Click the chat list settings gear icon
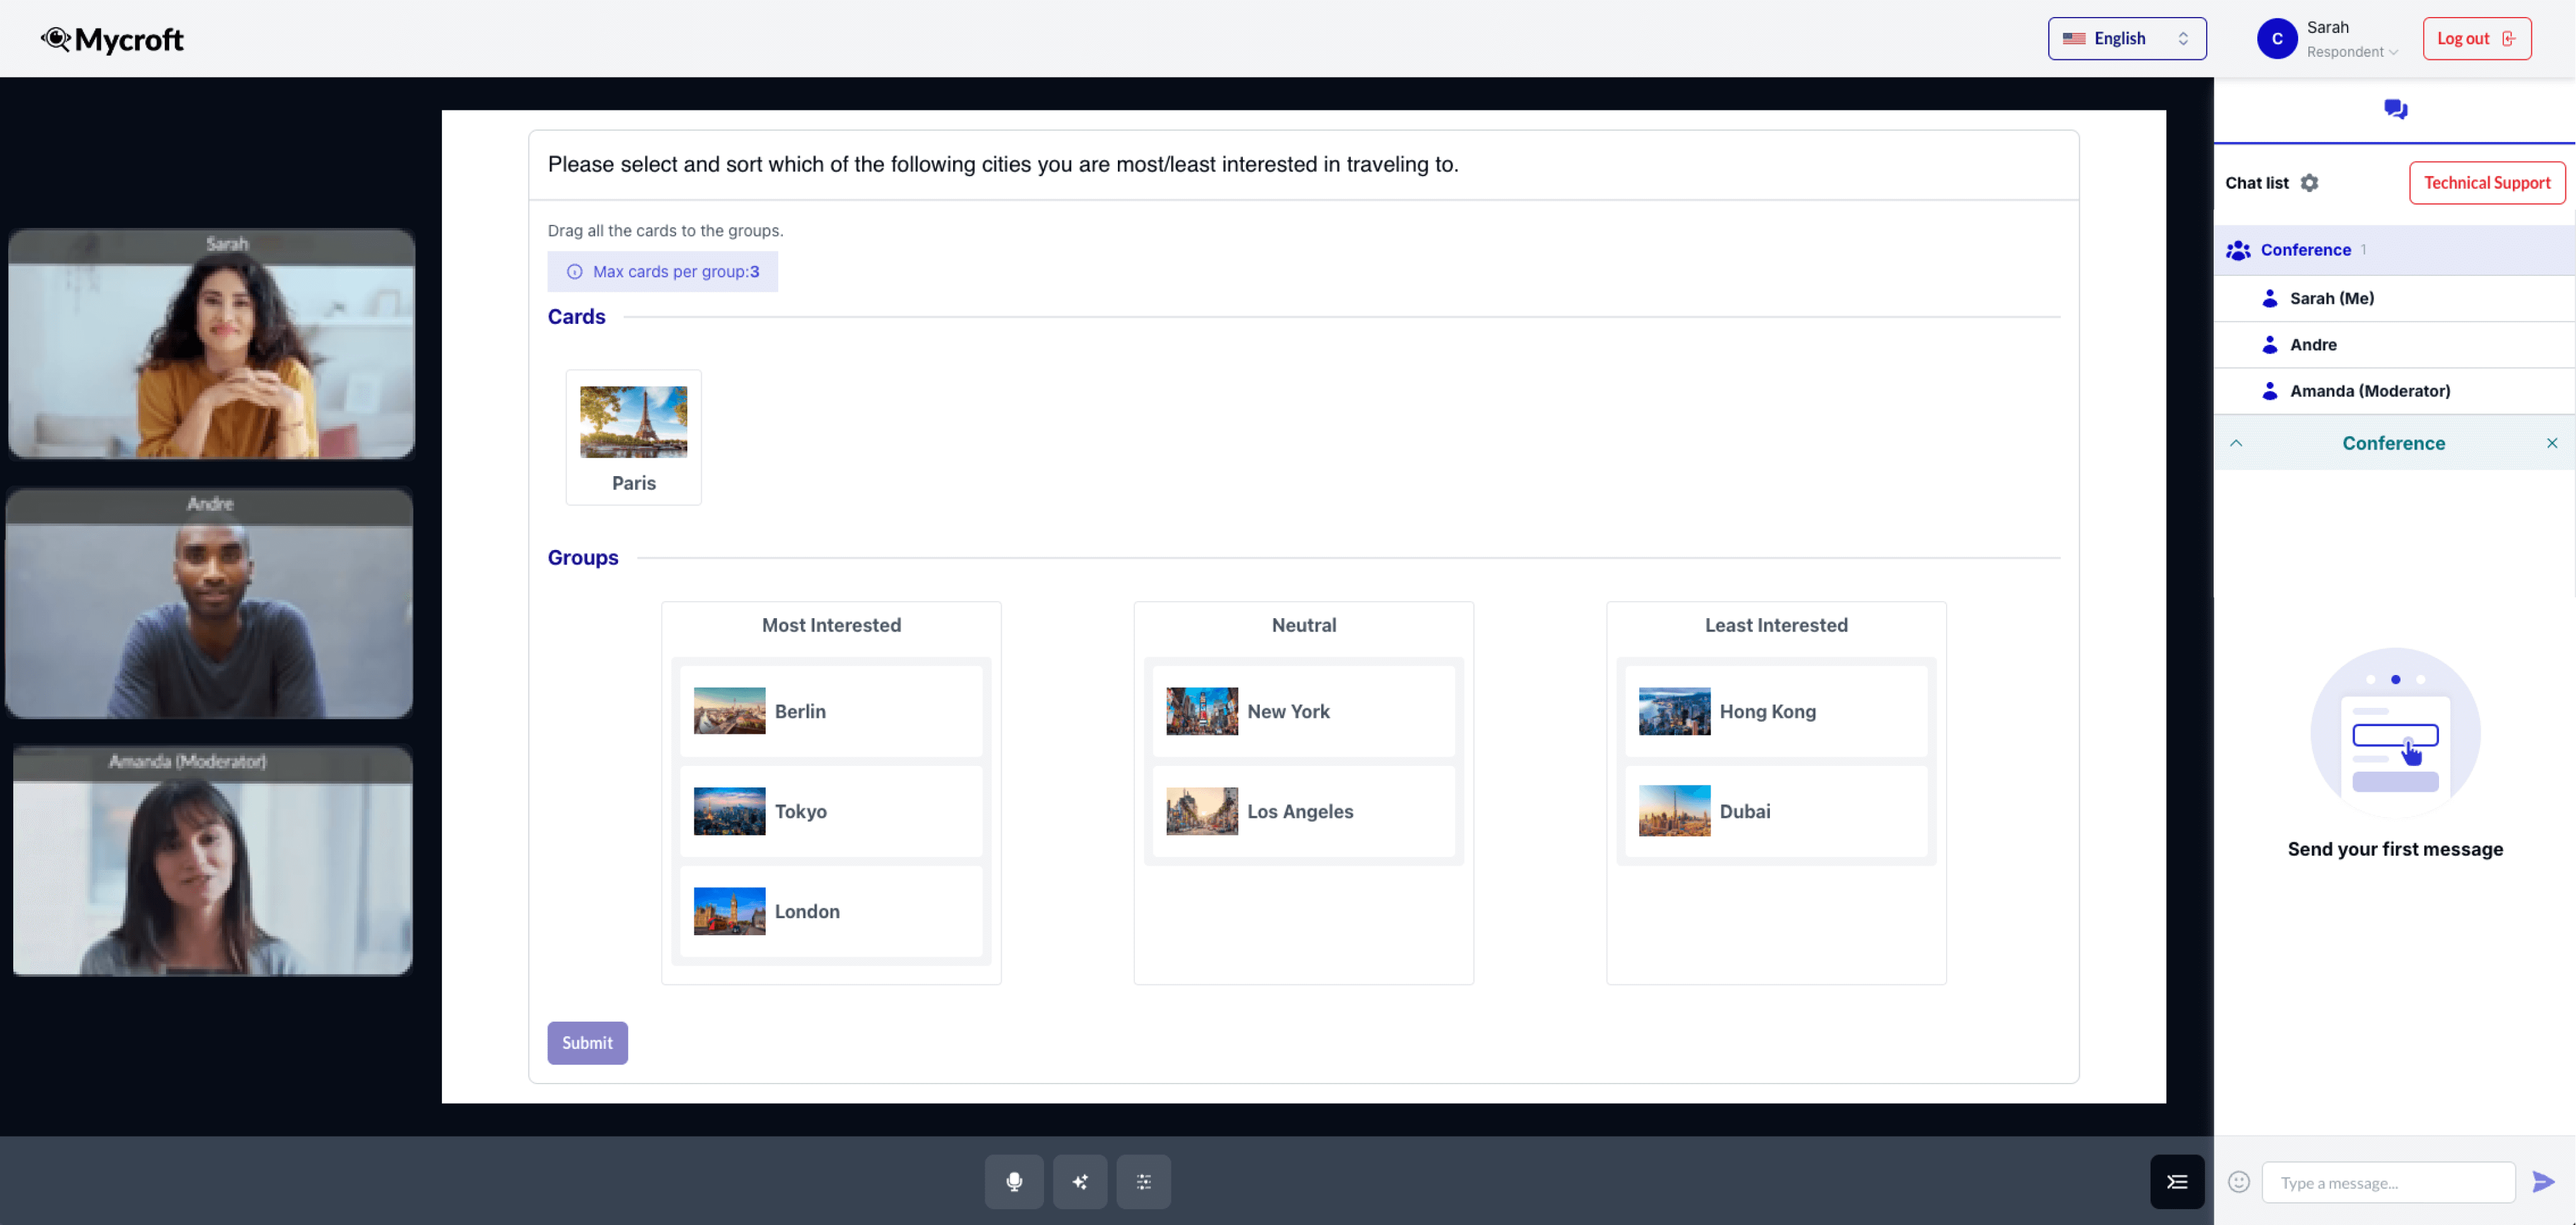 tap(2310, 182)
